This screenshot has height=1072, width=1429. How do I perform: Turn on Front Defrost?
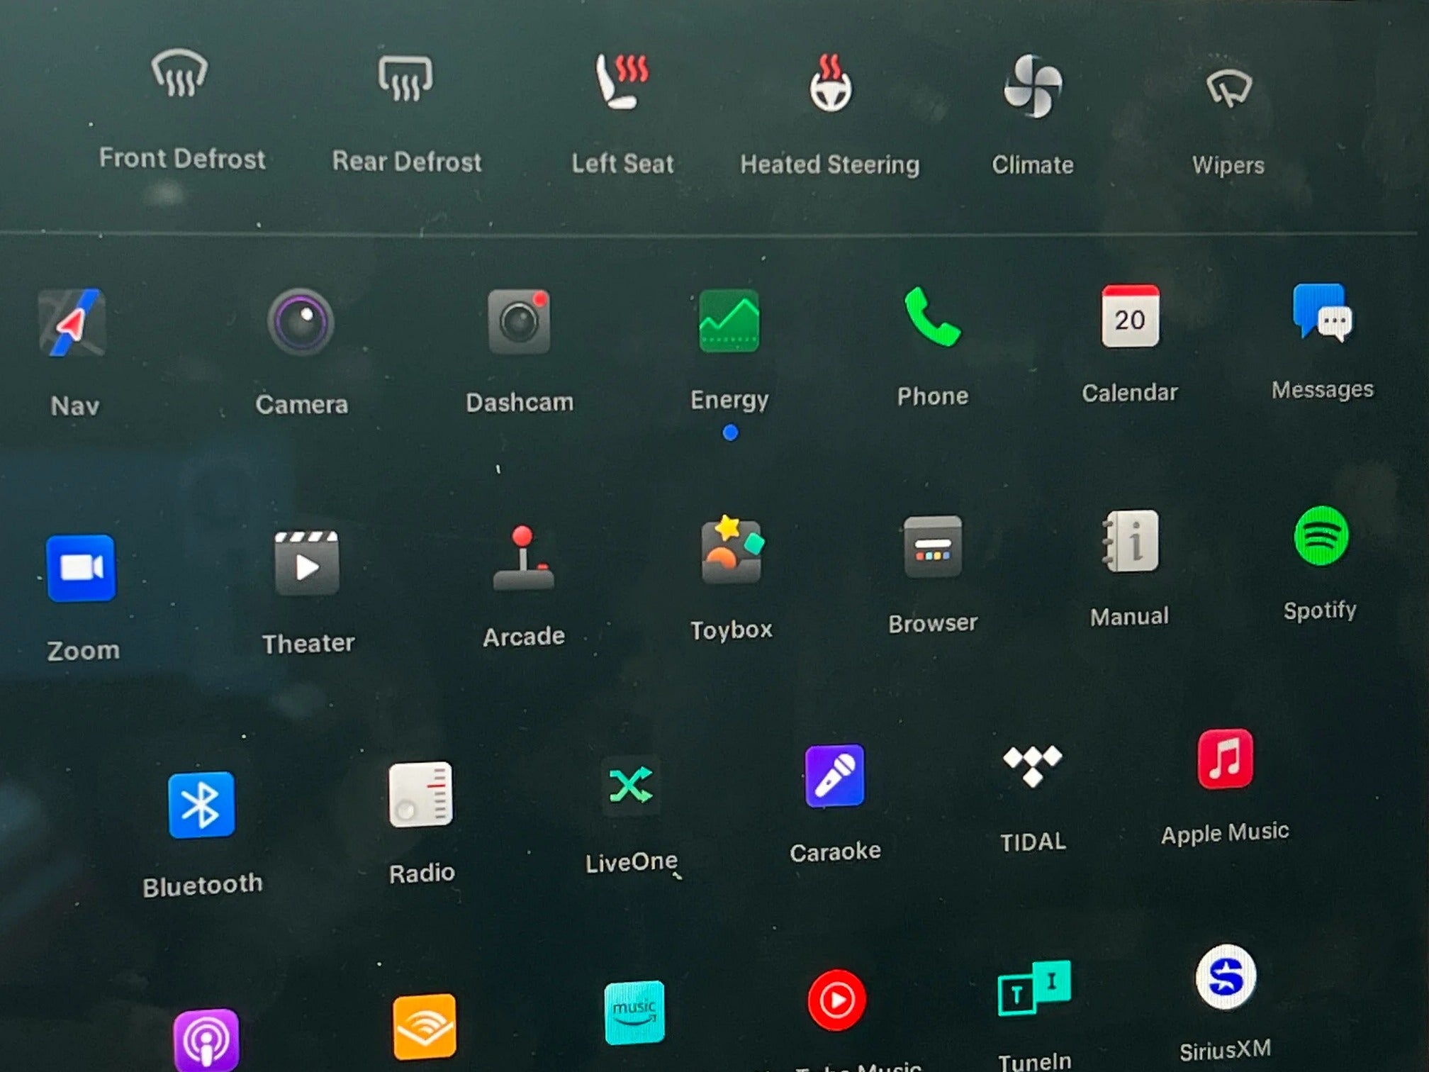(x=179, y=72)
